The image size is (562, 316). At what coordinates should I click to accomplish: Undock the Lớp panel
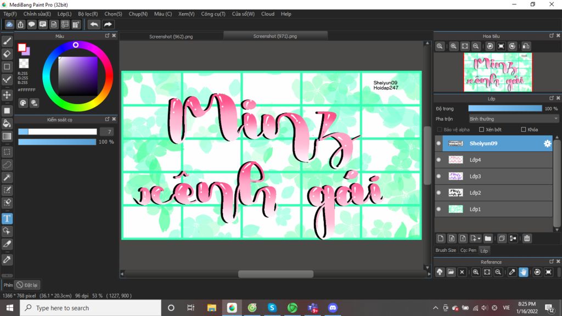point(551,98)
